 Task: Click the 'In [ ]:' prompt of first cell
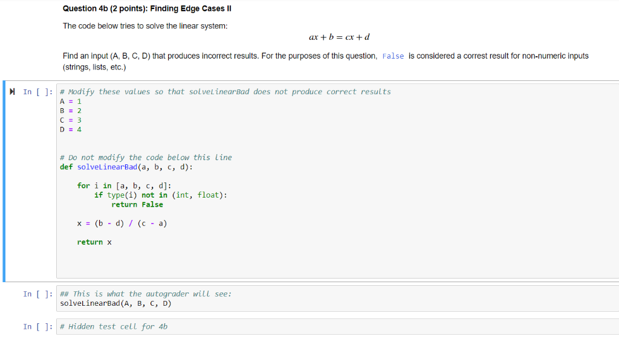(x=38, y=92)
